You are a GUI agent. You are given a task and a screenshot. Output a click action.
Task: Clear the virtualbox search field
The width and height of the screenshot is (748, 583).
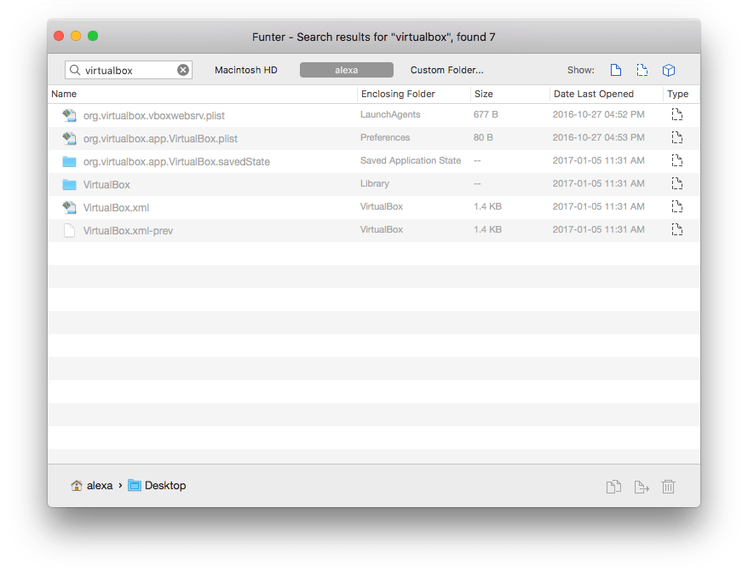183,70
